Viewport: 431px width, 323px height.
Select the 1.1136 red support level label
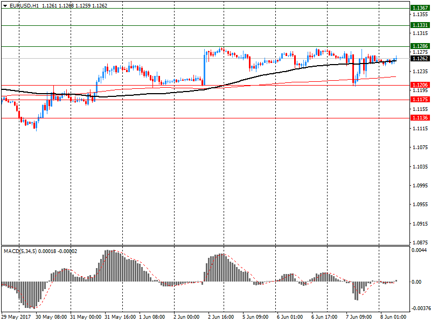420,117
